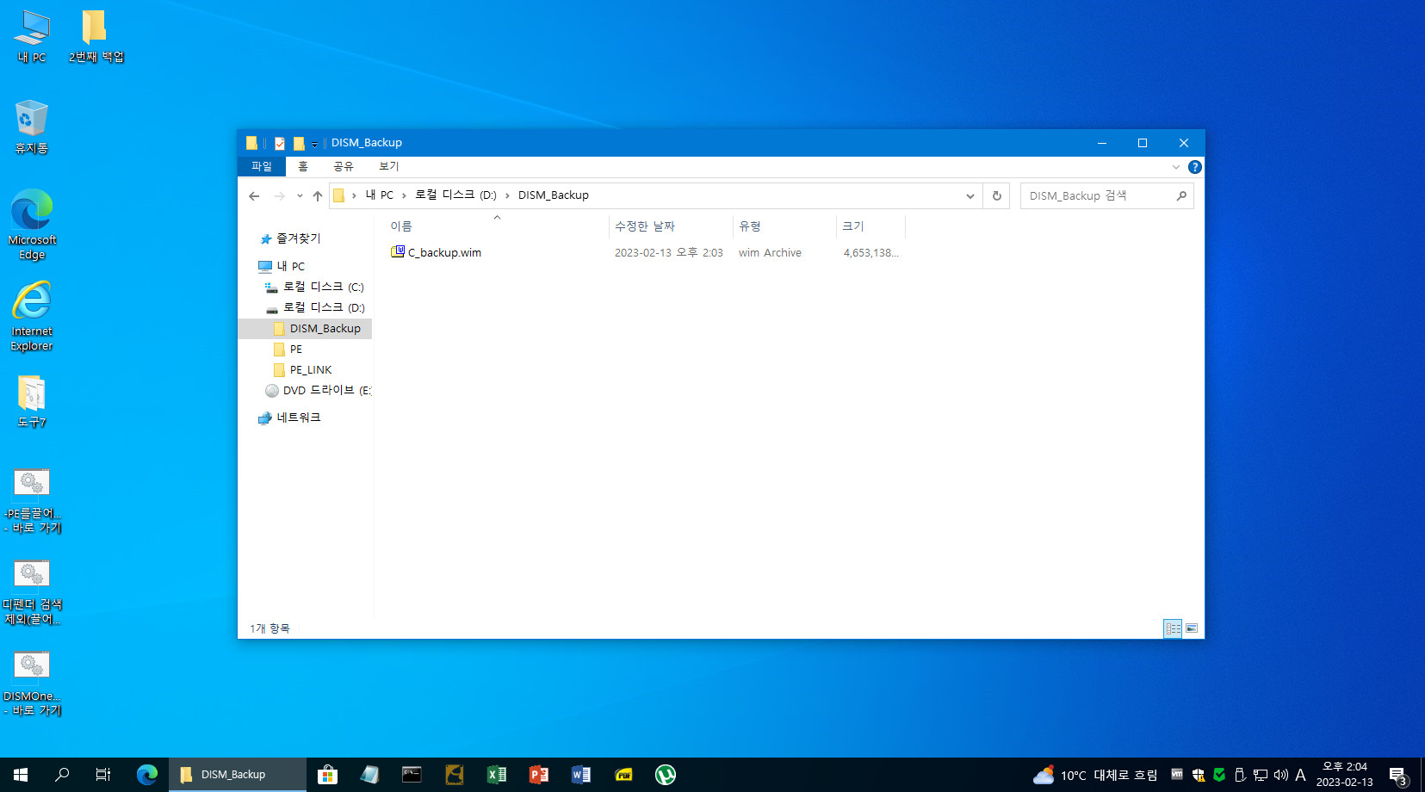The width and height of the screenshot is (1425, 792).
Task: Open the DISMOne shortcut on desktop
Action: point(32,684)
